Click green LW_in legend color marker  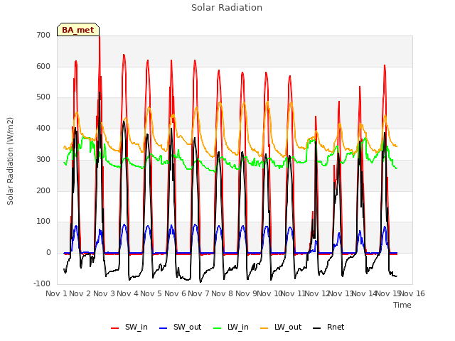tap(218, 328)
